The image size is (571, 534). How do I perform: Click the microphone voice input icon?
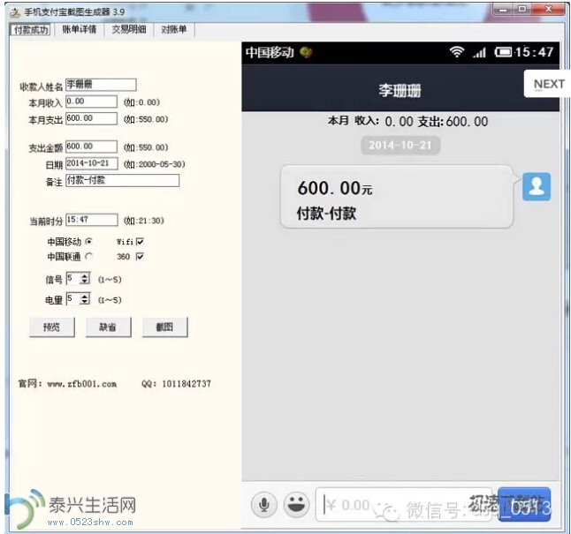263,505
